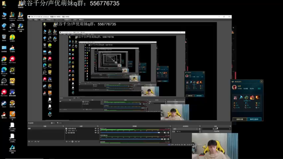
Task: Open the Help menu in OBS
Action: 81,20
